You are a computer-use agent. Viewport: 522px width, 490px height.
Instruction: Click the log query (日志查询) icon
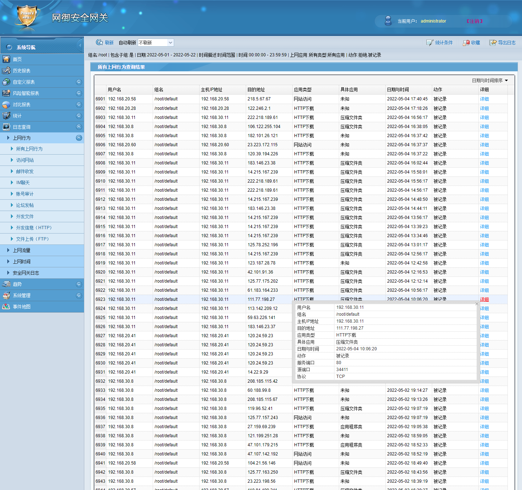6,127
